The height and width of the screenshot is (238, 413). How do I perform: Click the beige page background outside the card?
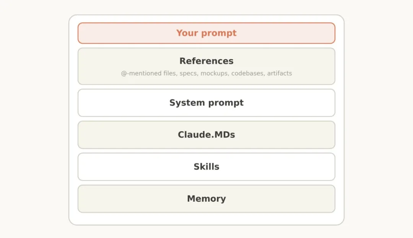click(x=34, y=118)
